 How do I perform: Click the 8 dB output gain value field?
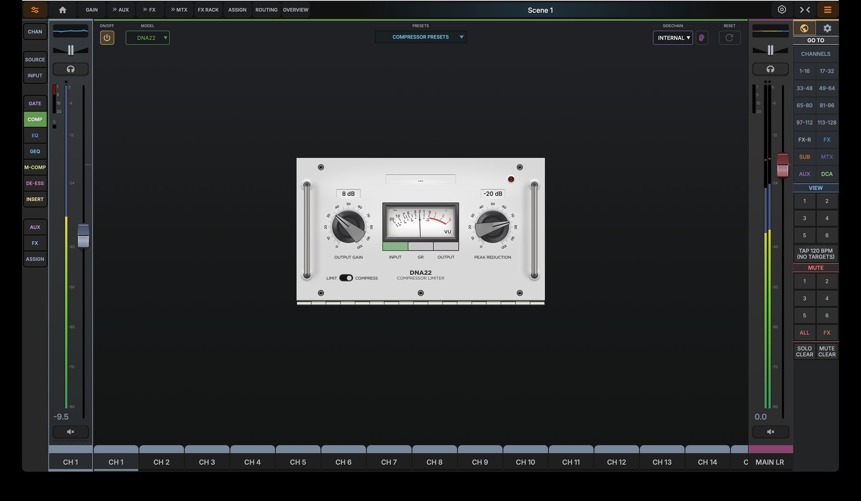click(x=348, y=194)
